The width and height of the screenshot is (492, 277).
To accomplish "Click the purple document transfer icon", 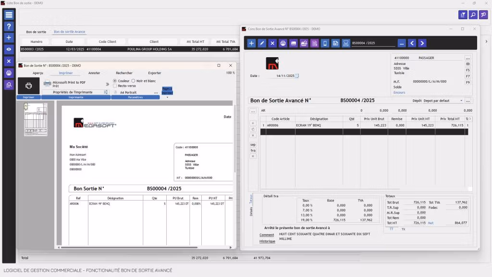I will (314, 43).
